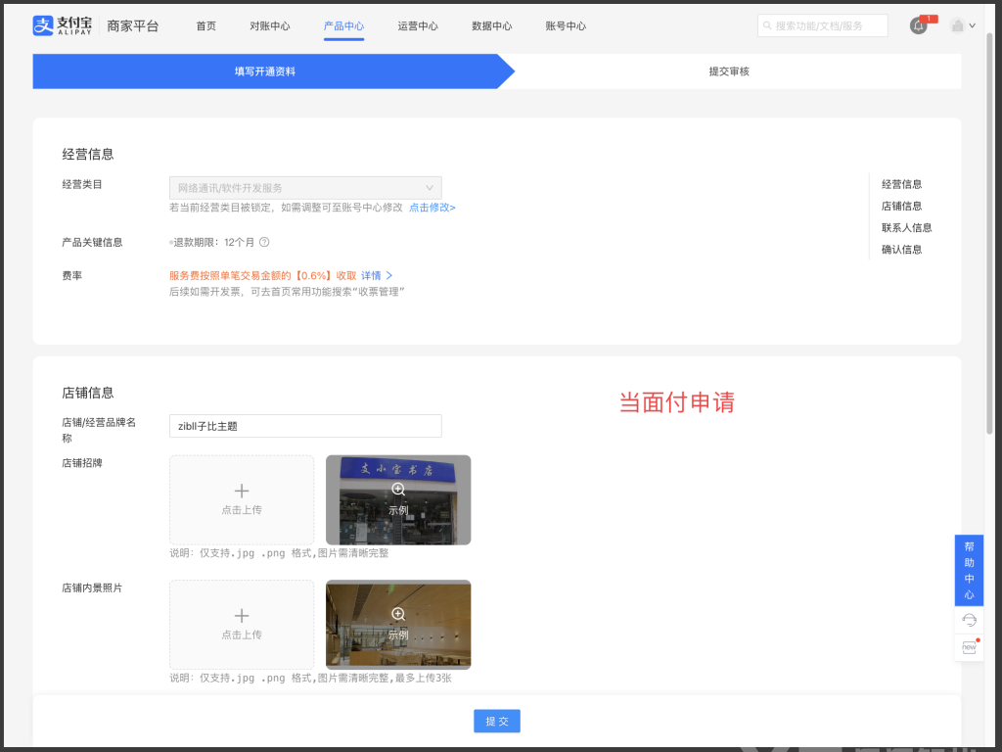Open the 帮助中心 panel on the right edge

969,571
